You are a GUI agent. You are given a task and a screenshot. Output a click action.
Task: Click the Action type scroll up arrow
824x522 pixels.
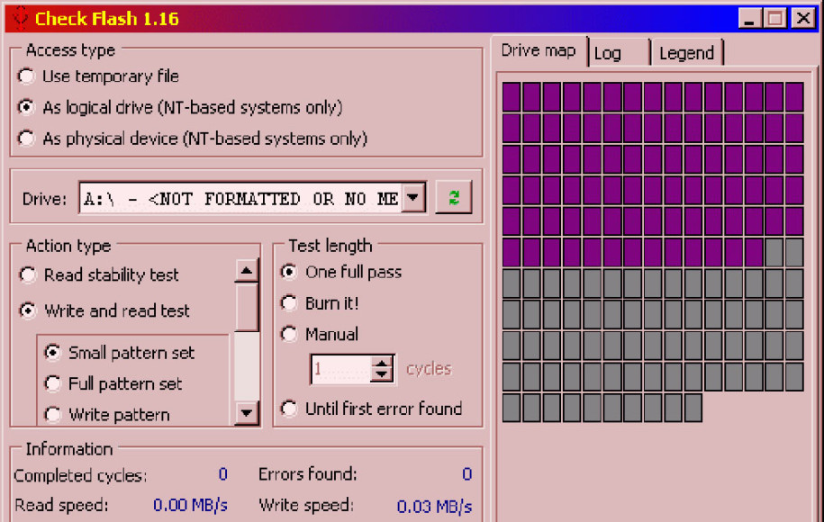[246, 271]
